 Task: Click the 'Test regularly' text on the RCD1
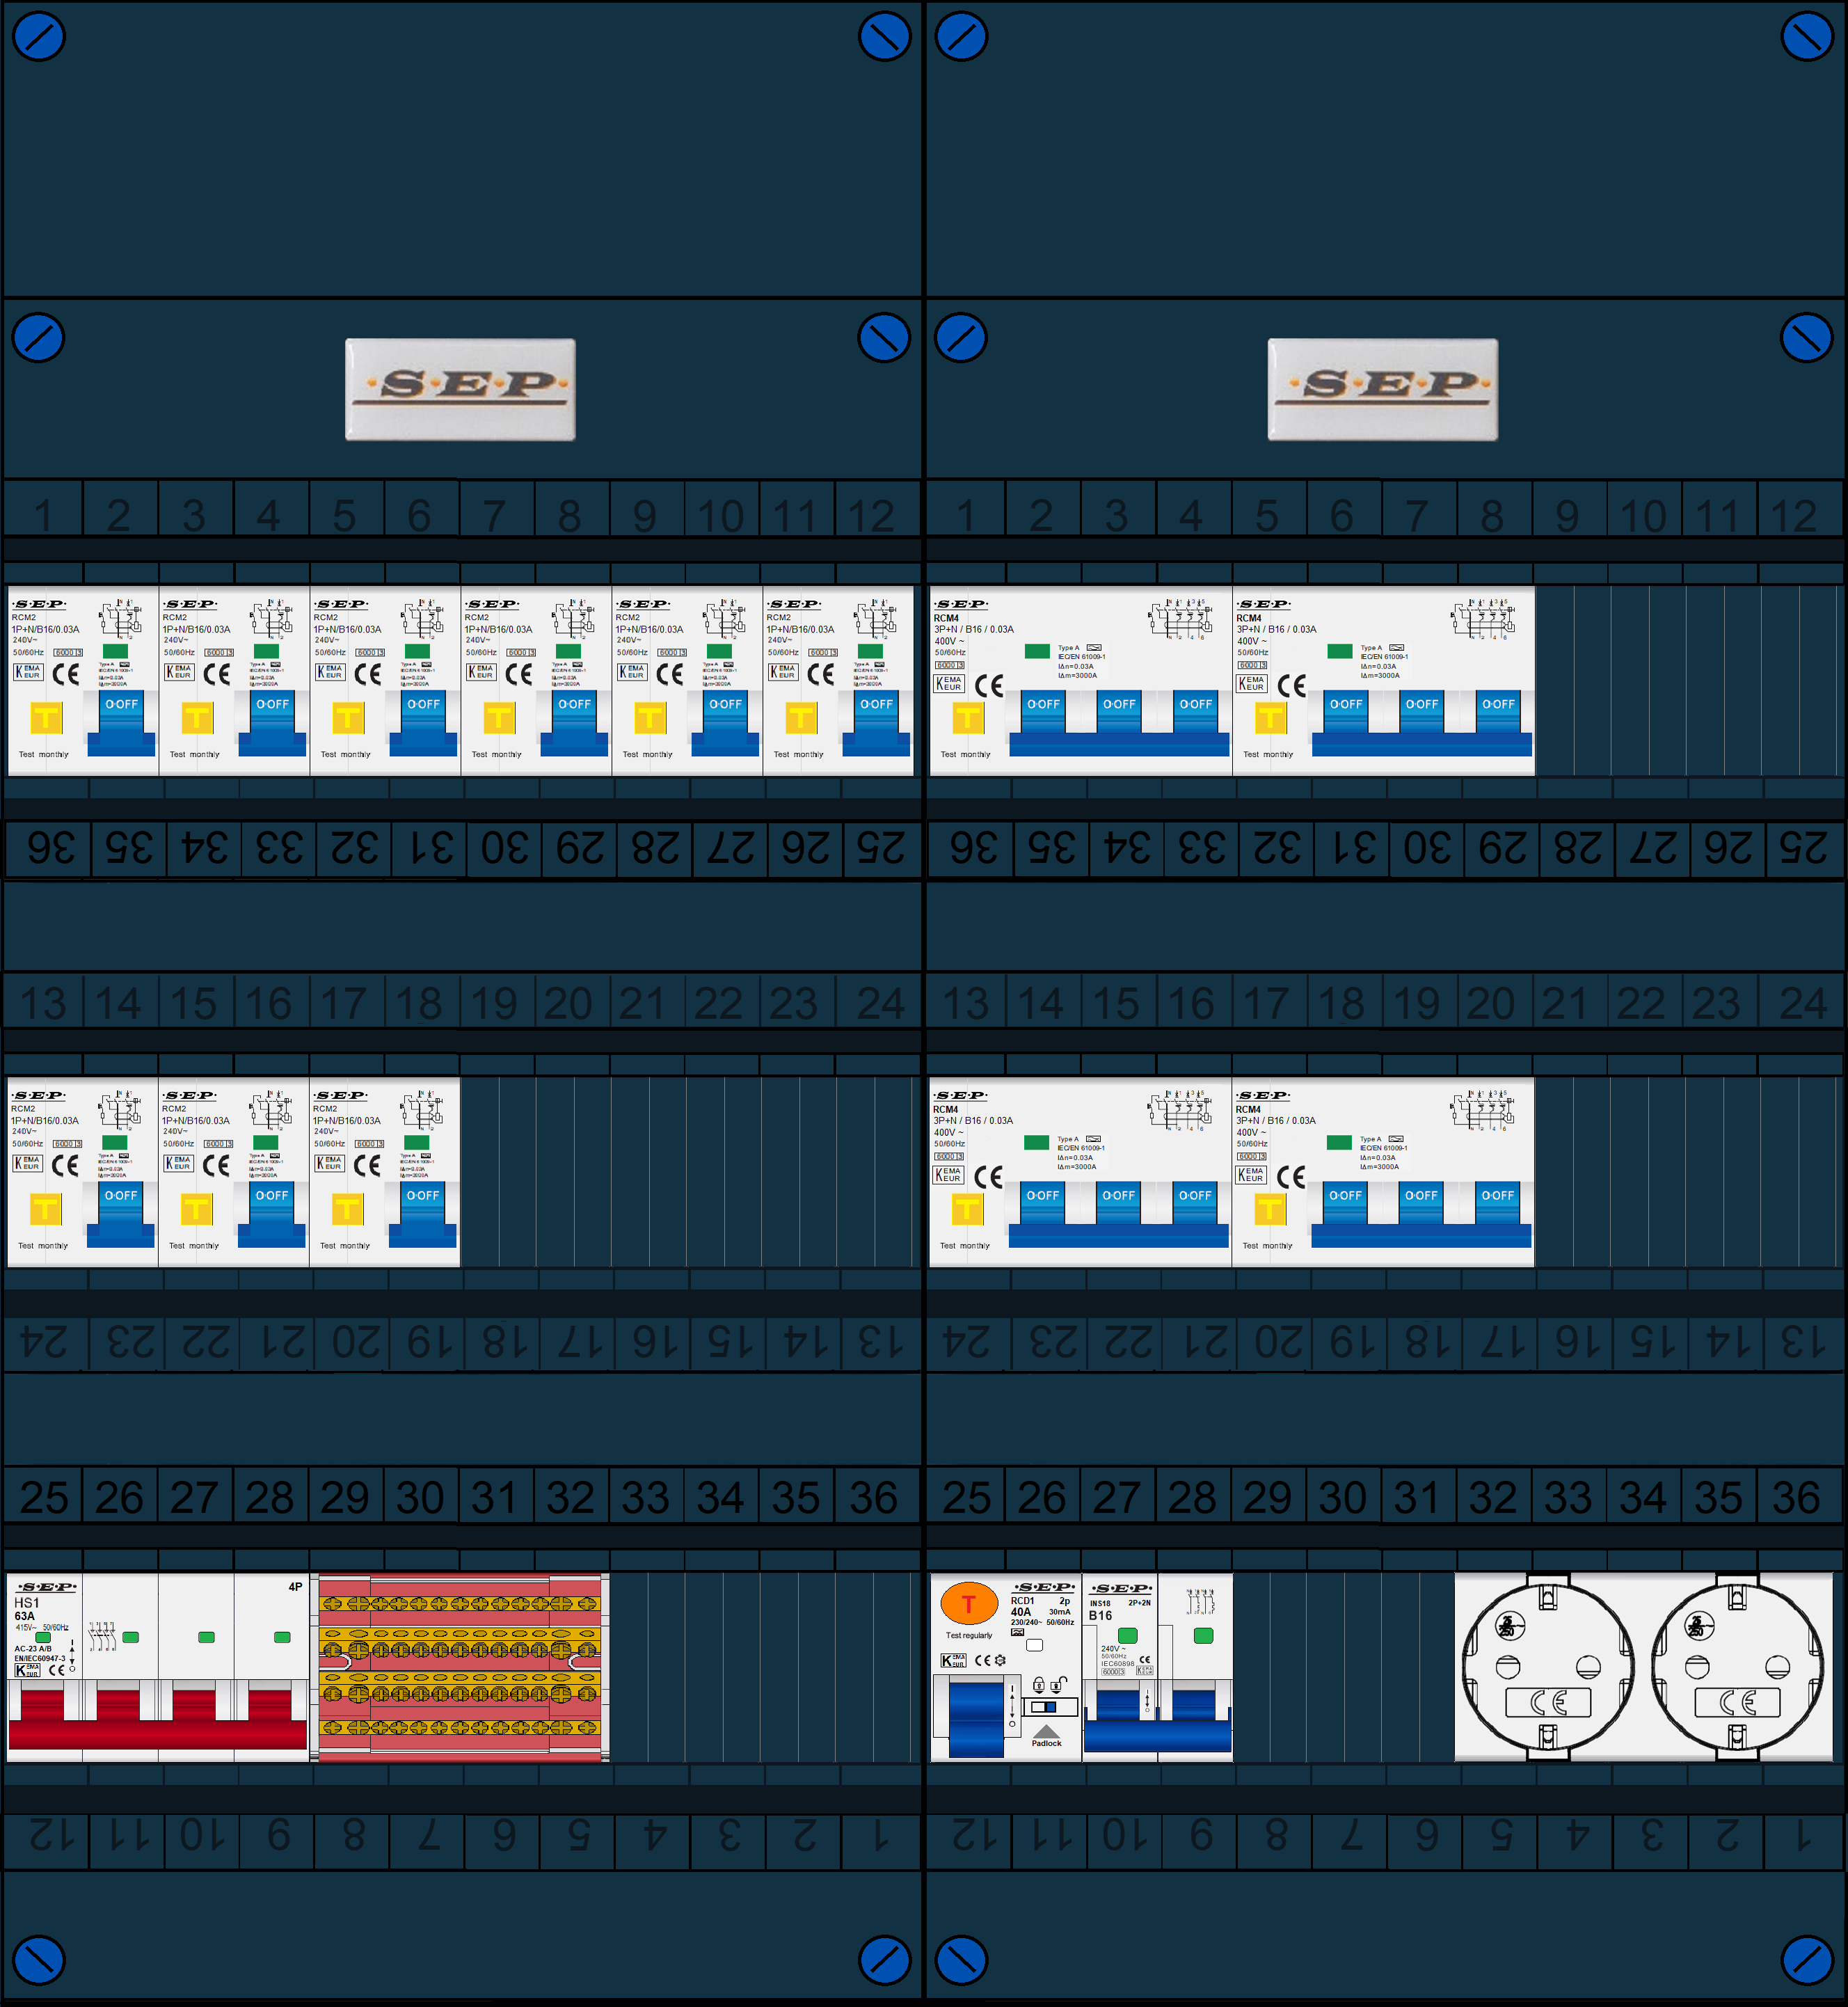969,1636
